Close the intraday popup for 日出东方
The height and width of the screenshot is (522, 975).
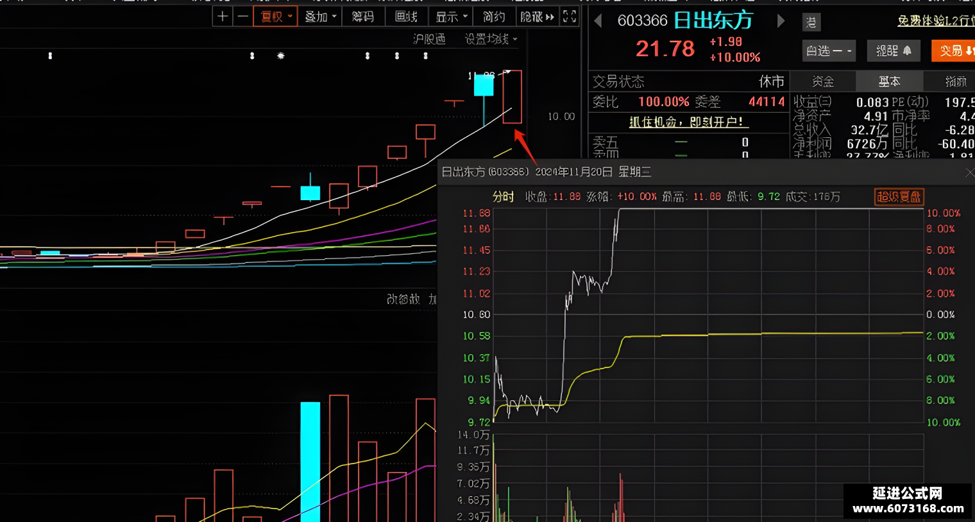click(x=969, y=173)
